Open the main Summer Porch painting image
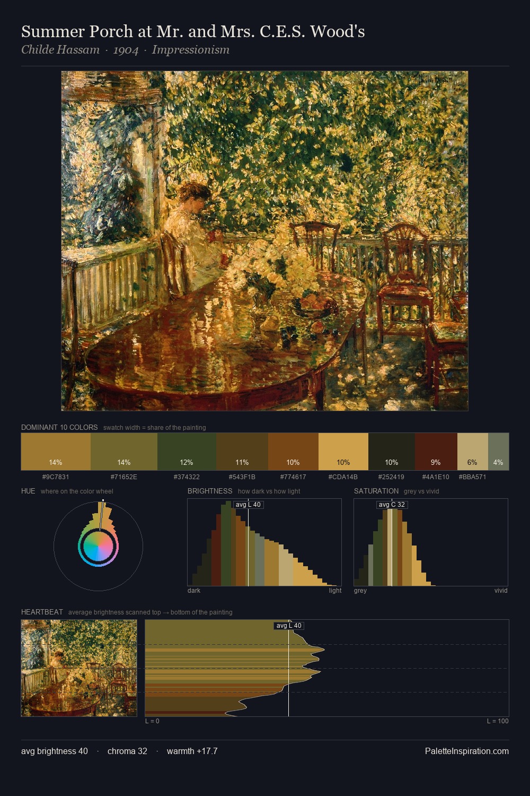This screenshot has height=796, width=530. point(264,241)
